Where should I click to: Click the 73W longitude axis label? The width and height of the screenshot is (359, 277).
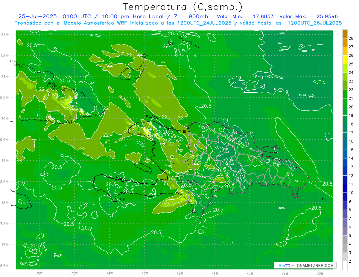point(144,273)
